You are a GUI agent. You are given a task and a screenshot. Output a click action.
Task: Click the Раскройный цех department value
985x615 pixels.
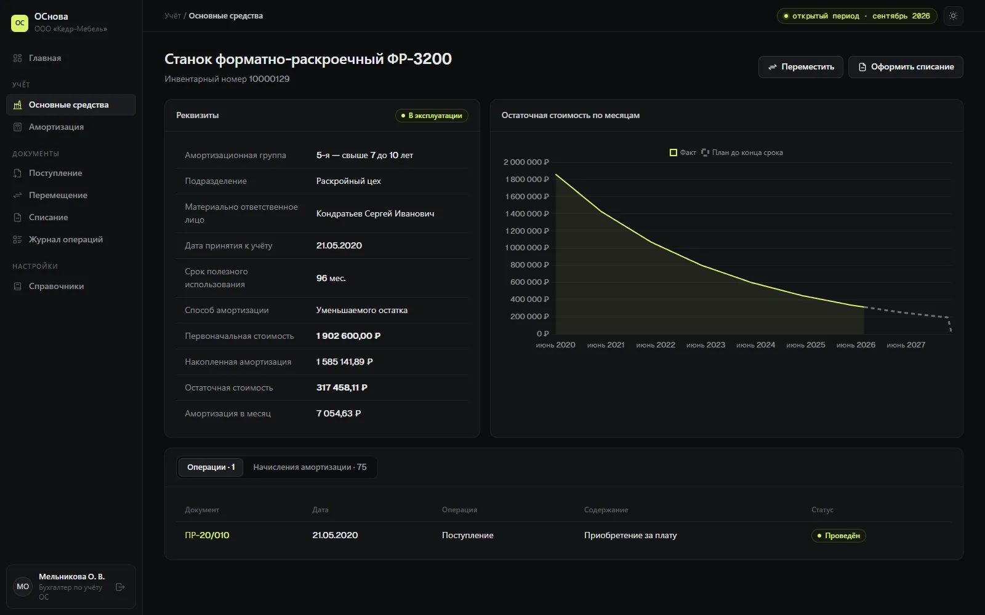click(348, 181)
